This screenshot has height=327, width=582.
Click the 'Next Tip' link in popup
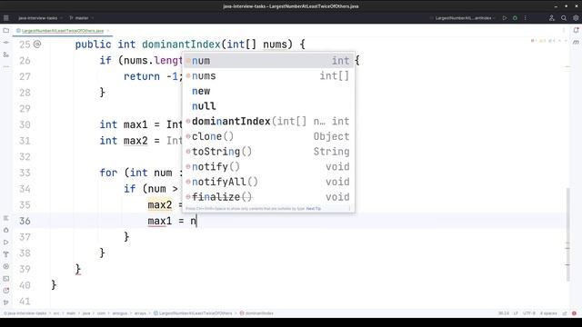click(x=314, y=208)
